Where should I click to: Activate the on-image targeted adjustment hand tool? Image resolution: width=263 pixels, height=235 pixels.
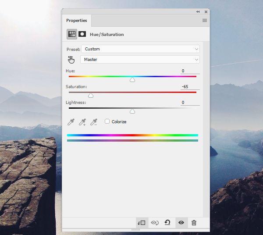coord(71,60)
